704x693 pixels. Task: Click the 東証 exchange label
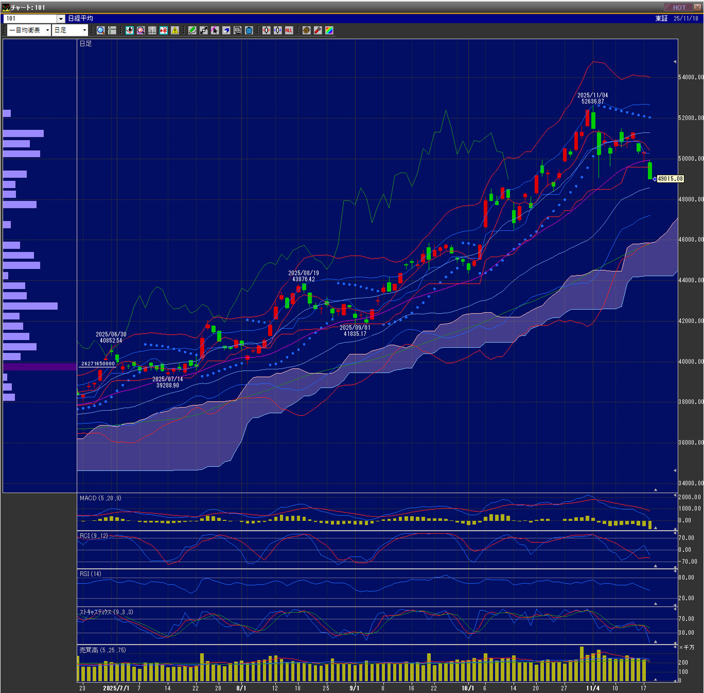coord(661,19)
